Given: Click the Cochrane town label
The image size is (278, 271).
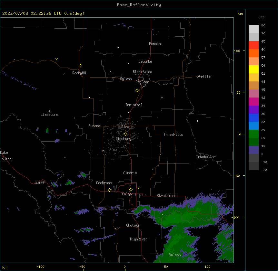Looking at the screenshot, I should 104,183.
